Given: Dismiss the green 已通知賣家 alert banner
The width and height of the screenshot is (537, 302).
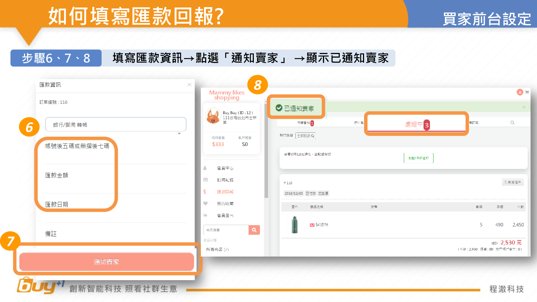Looking at the screenshot, I should [524, 107].
